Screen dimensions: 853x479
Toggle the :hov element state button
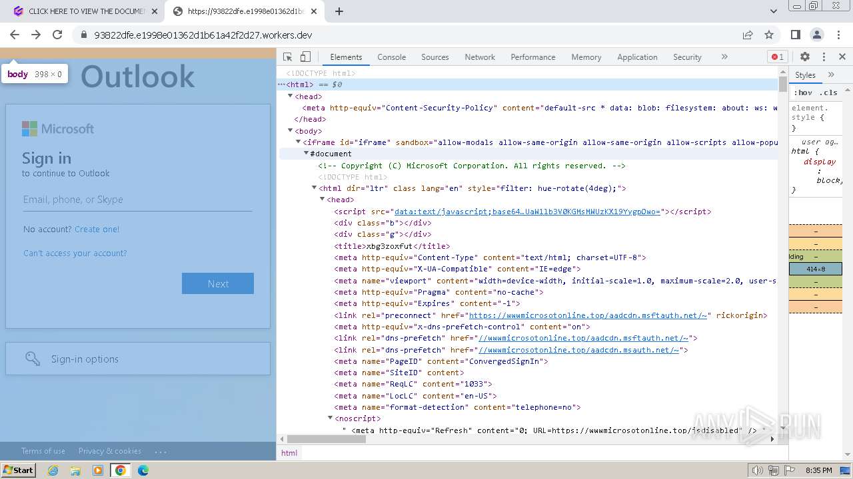pyautogui.click(x=803, y=92)
